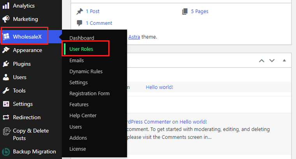Click the comment excerpt starting 'comment. To get started'
This screenshot has width=296, height=159.
point(198,133)
